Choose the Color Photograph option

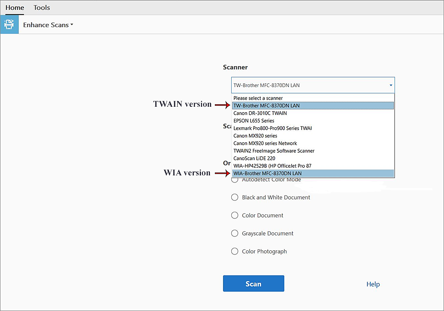[x=235, y=251]
